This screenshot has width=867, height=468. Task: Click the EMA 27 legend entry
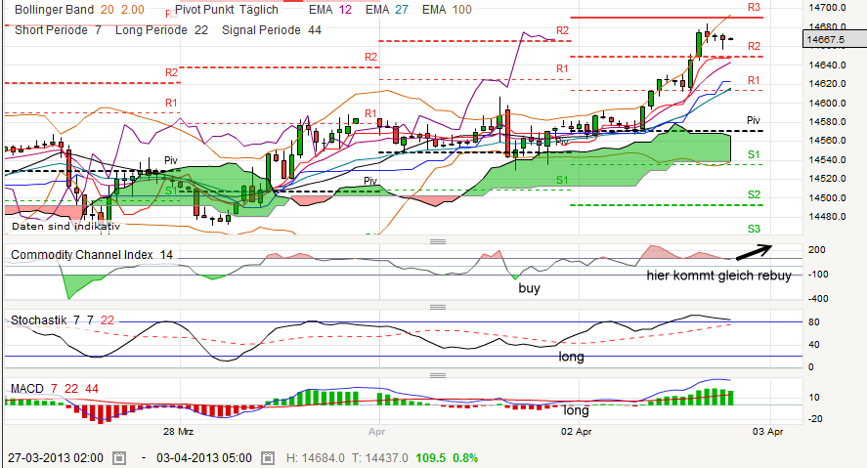386,10
